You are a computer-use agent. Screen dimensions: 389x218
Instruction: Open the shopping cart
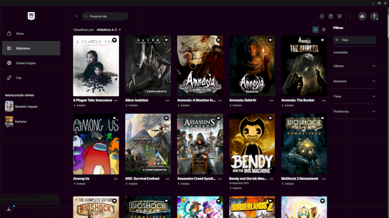coord(339,16)
